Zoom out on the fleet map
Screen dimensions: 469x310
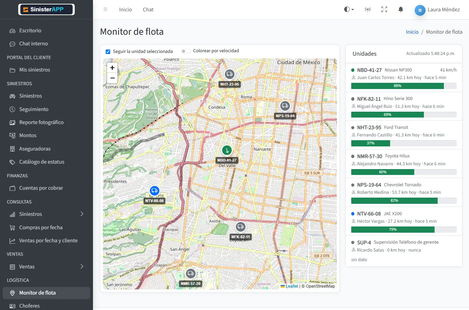[112, 78]
